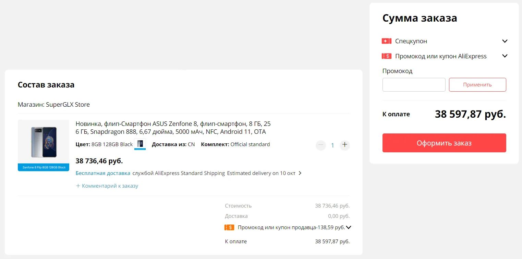Decrease item quantity with minus button
Image resolution: width=522 pixels, height=259 pixels.
321,145
